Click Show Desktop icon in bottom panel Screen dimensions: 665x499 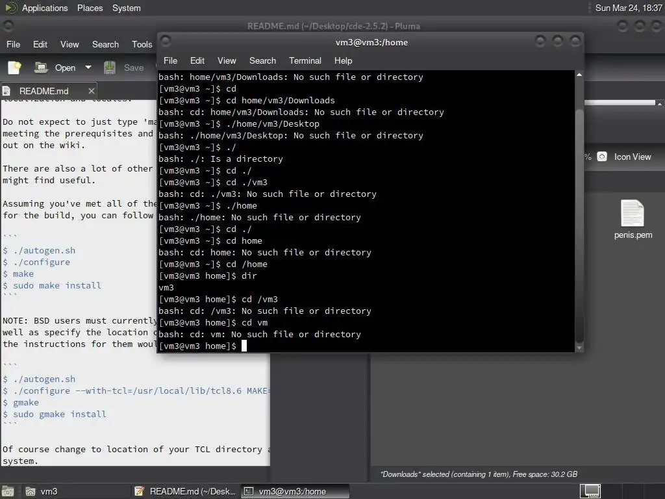(x=8, y=491)
